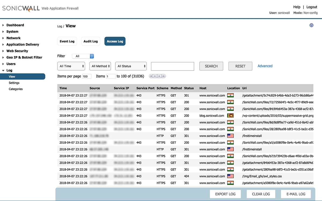Switch to the Audit Log tab

(90, 41)
